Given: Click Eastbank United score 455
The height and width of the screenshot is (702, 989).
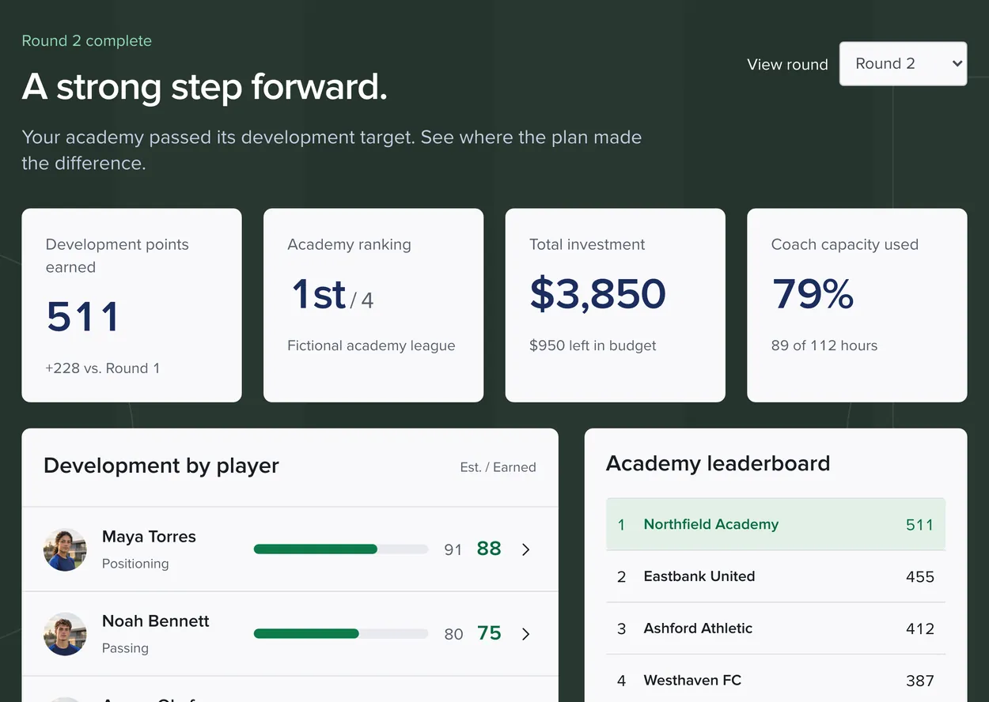Looking at the screenshot, I should click(920, 577).
